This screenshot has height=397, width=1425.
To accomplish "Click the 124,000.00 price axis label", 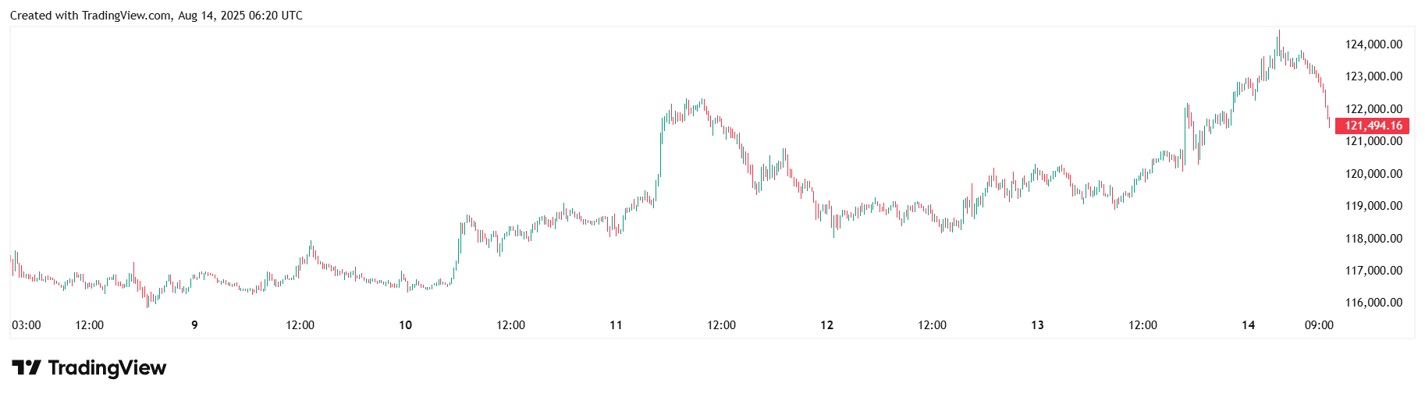I will click(x=1373, y=44).
